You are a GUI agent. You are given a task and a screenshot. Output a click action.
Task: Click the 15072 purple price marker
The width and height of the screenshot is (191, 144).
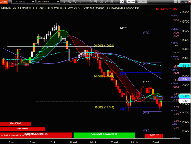[185, 79]
